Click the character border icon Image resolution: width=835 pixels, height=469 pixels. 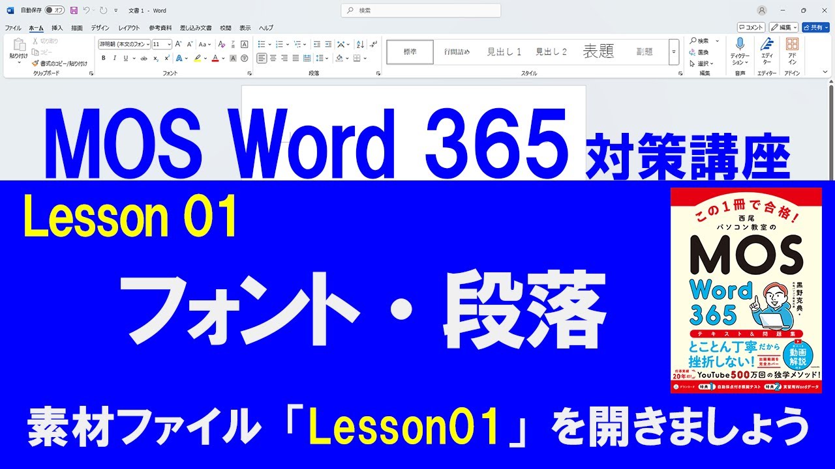[245, 44]
